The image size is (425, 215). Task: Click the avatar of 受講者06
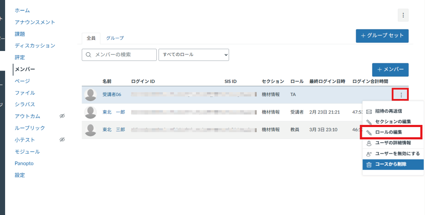[91, 95]
